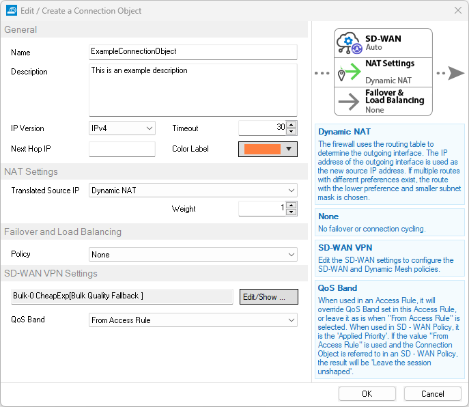Image resolution: width=469 pixels, height=407 pixels.
Task: Close the Connection Object dialog
Action: click(x=457, y=10)
